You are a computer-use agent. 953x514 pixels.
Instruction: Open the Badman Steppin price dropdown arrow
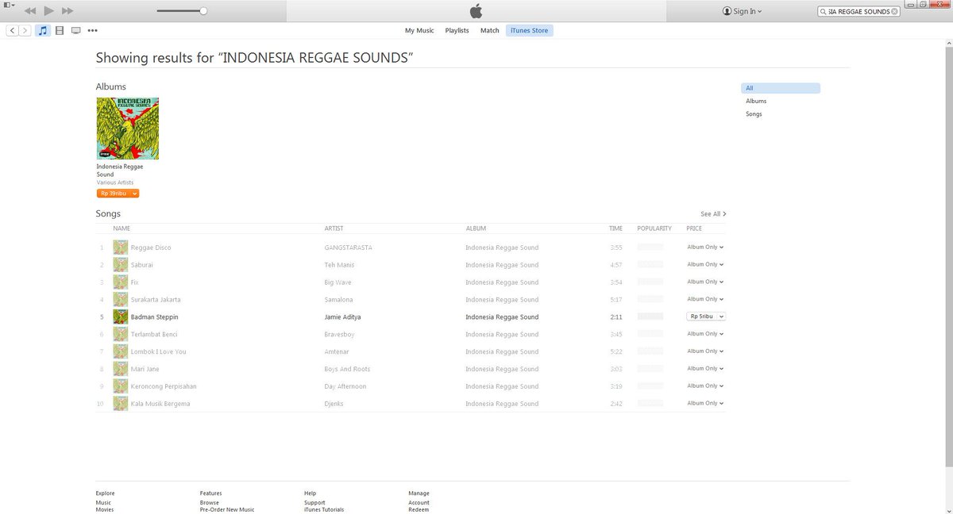[722, 316]
